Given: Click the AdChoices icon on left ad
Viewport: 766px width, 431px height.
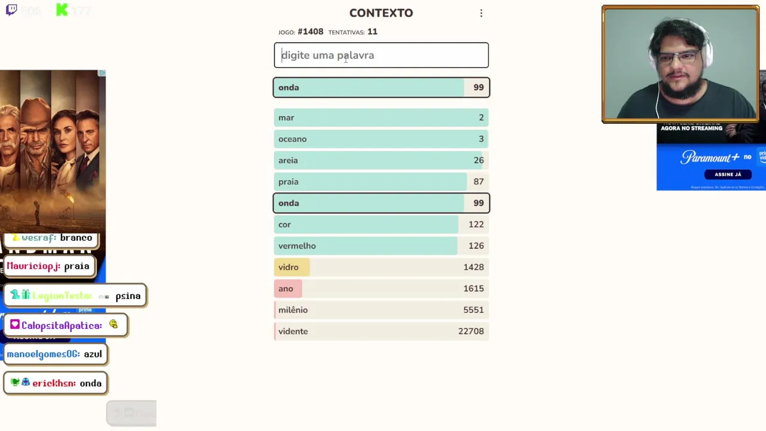Looking at the screenshot, I should coord(102,73).
